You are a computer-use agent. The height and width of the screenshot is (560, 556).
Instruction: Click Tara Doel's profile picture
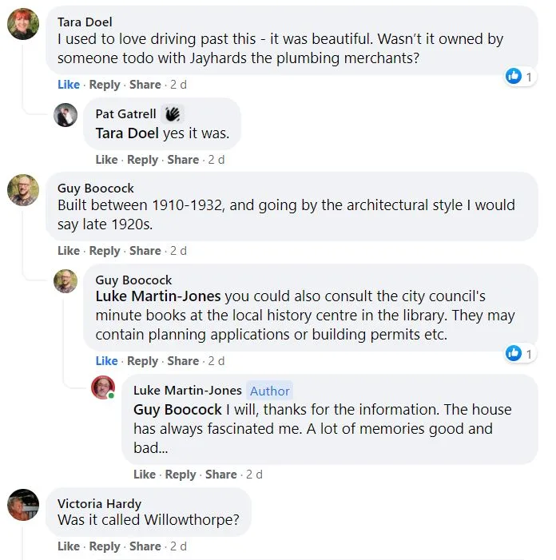[x=23, y=24]
